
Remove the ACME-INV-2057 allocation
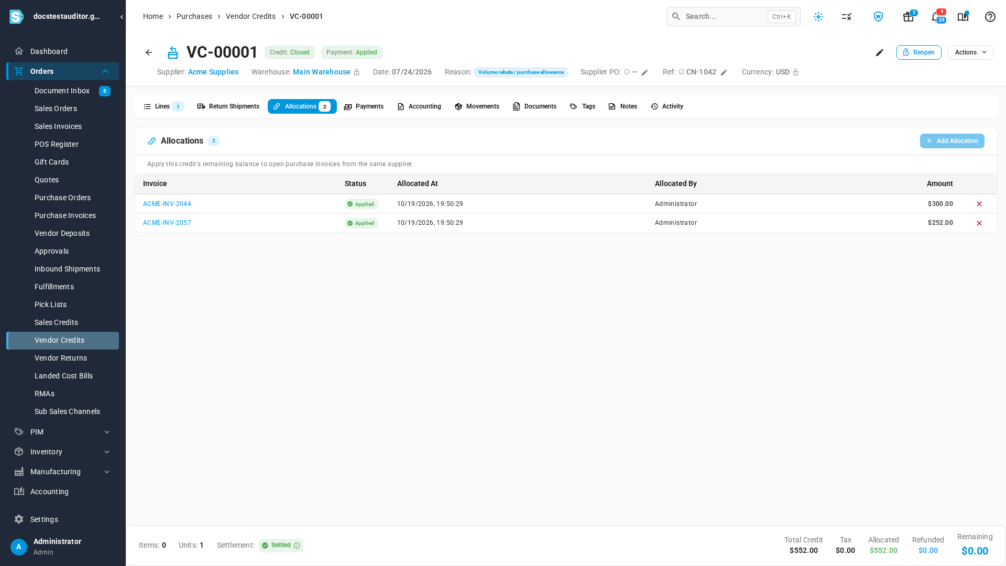pos(979,223)
